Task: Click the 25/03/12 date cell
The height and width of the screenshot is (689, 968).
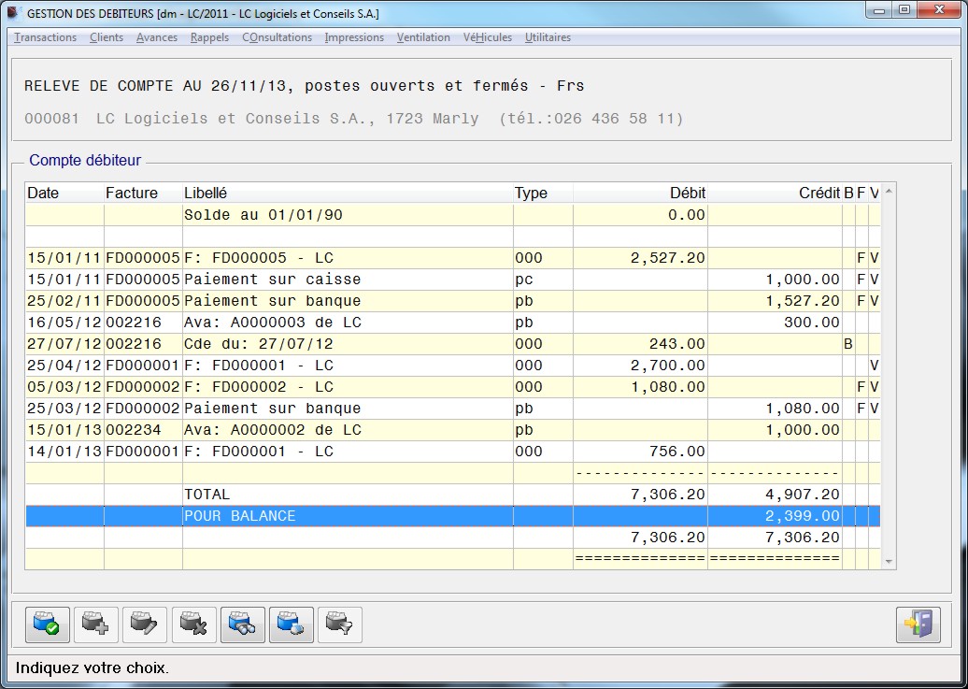Action: [x=64, y=409]
